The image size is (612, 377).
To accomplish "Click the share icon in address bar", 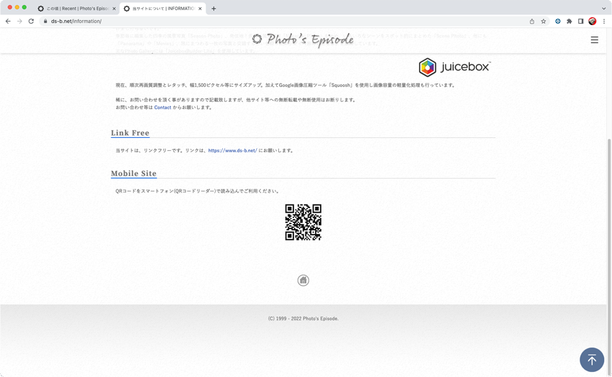I will click(532, 22).
